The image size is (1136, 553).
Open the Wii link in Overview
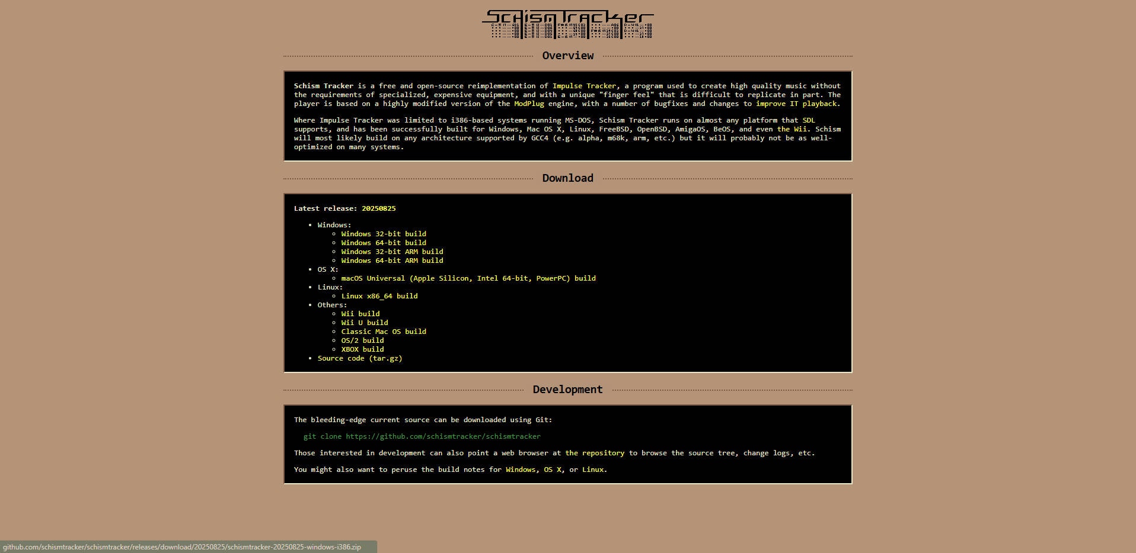pyautogui.click(x=792, y=129)
